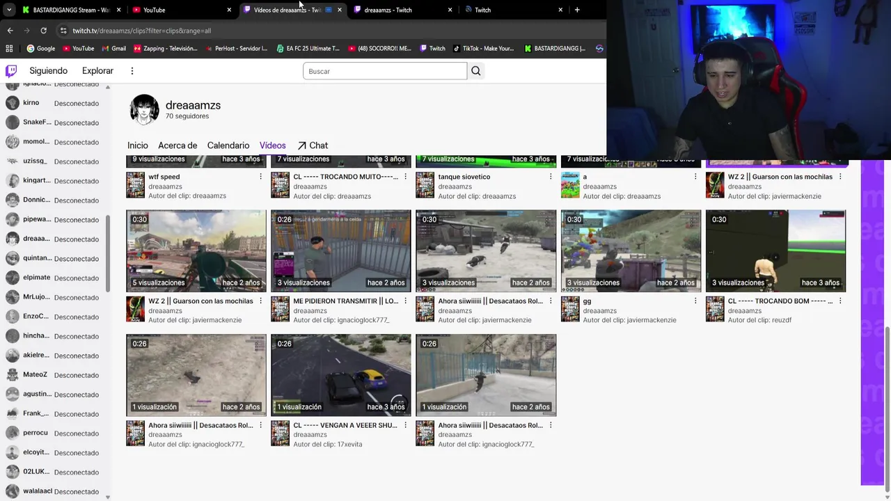The image size is (891, 501).
Task: Click elpimate's avatar in the sidebar
Action: (x=12, y=278)
